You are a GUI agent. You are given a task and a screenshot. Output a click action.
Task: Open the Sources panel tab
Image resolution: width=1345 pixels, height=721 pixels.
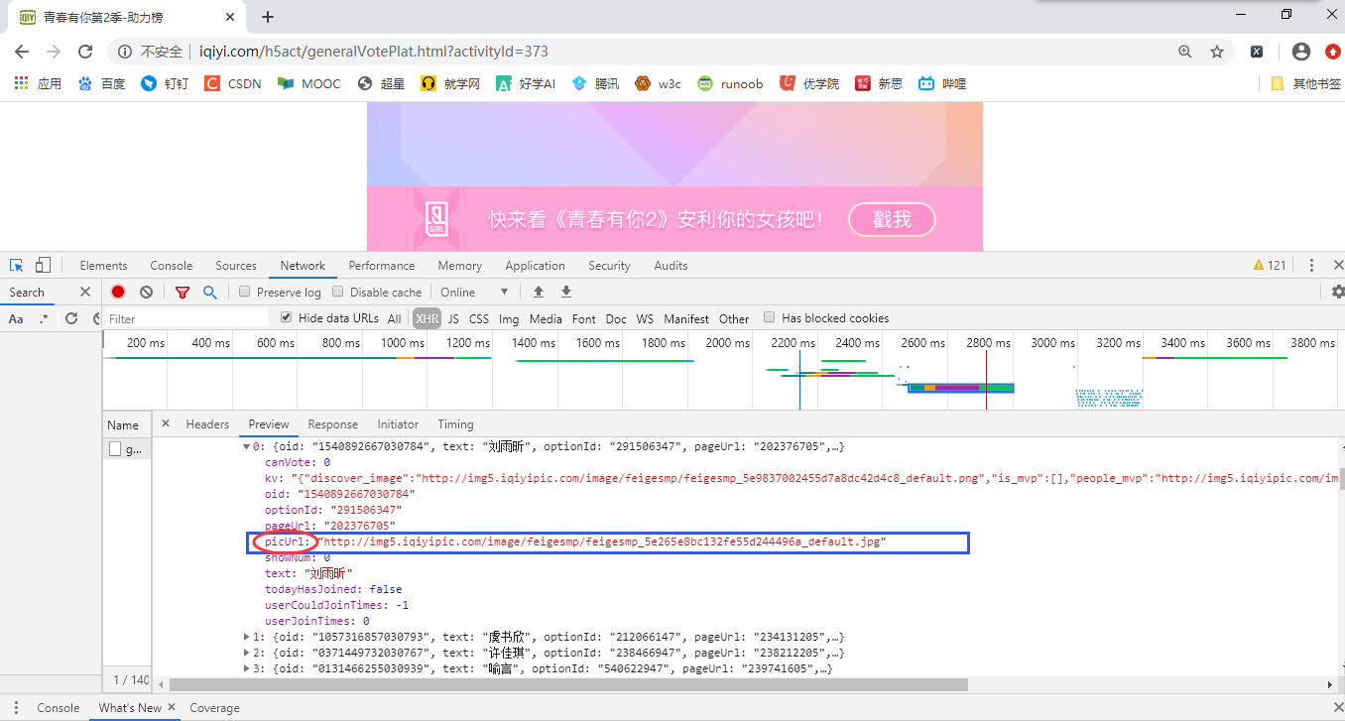(x=236, y=266)
